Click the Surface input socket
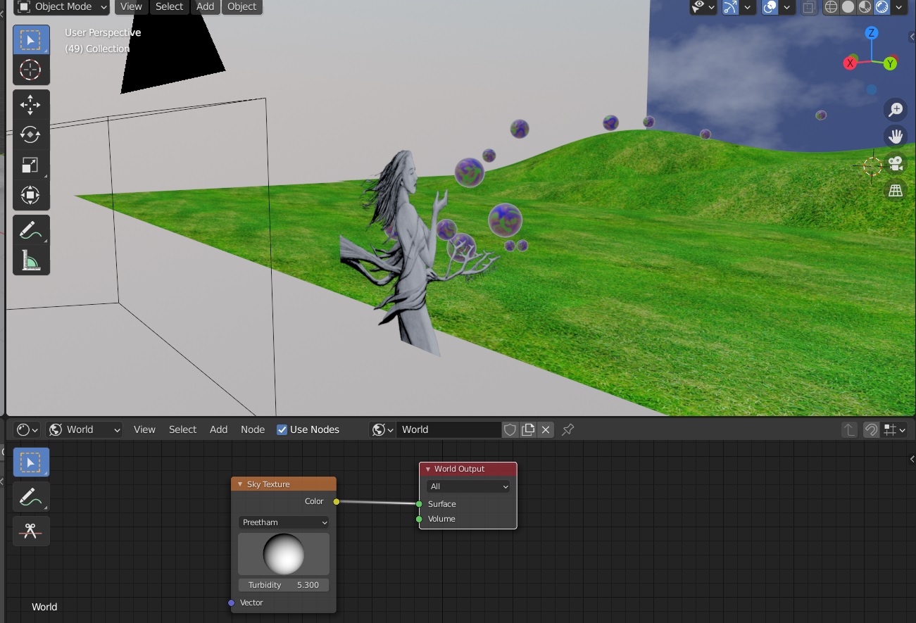The height and width of the screenshot is (623, 916). coord(419,504)
